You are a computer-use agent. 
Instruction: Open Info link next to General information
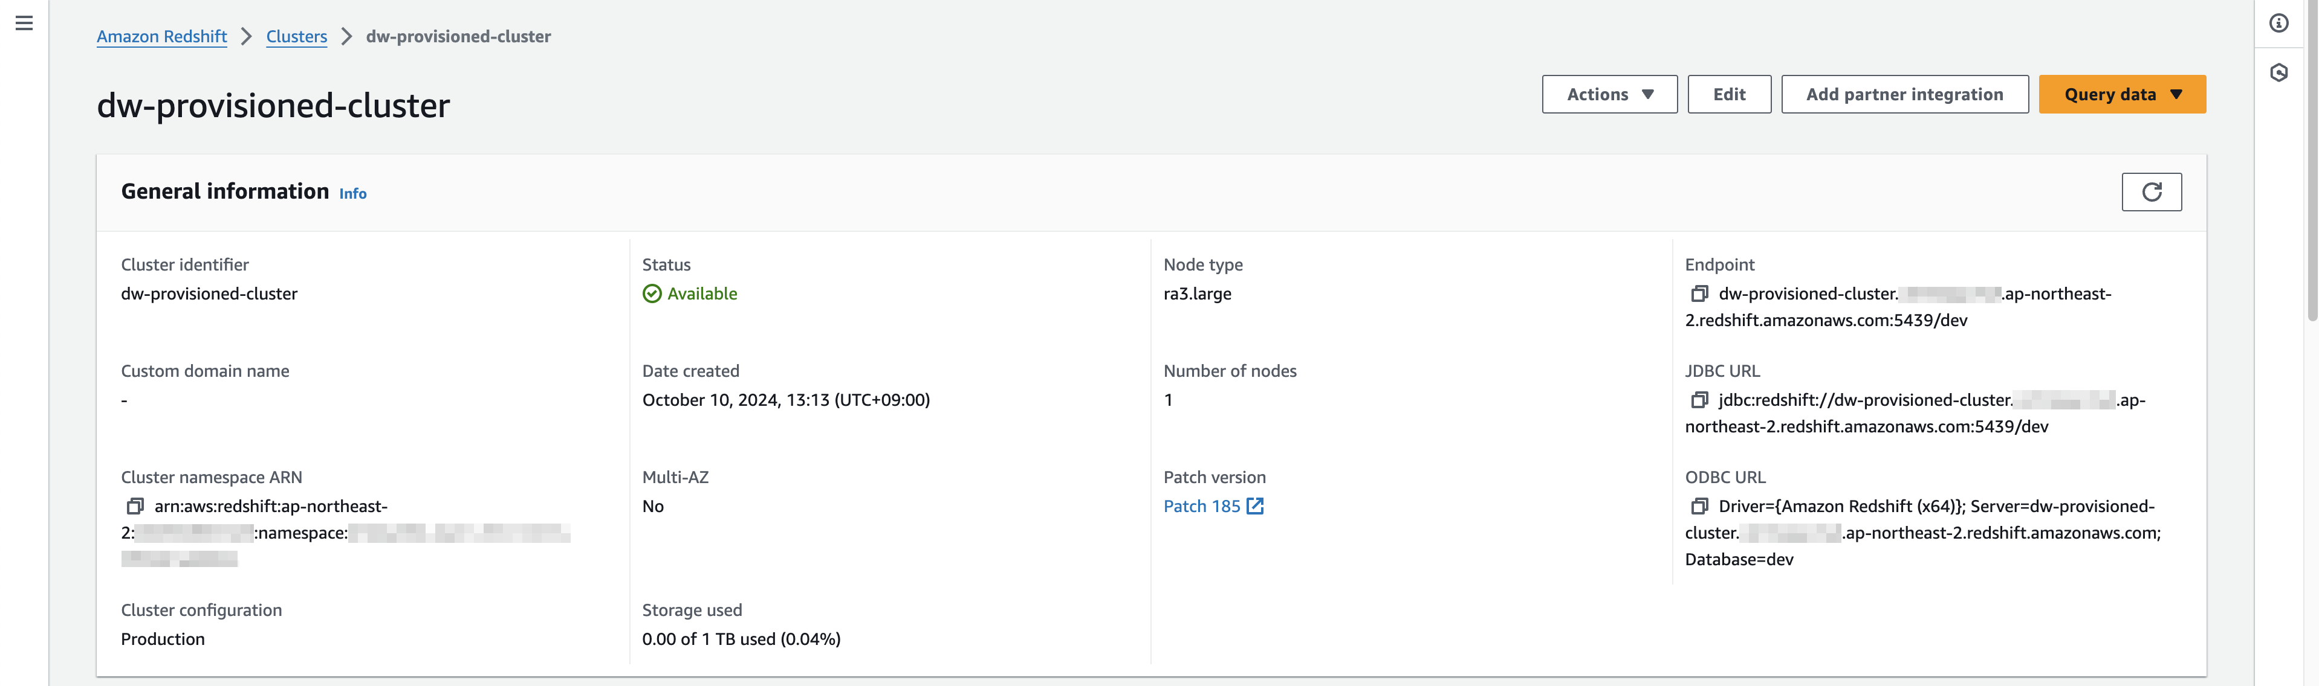(352, 193)
